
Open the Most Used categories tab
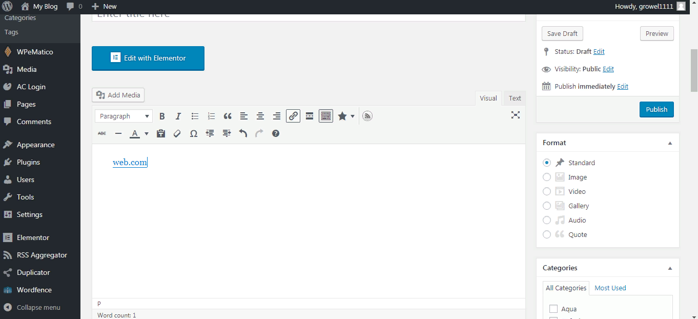point(610,288)
